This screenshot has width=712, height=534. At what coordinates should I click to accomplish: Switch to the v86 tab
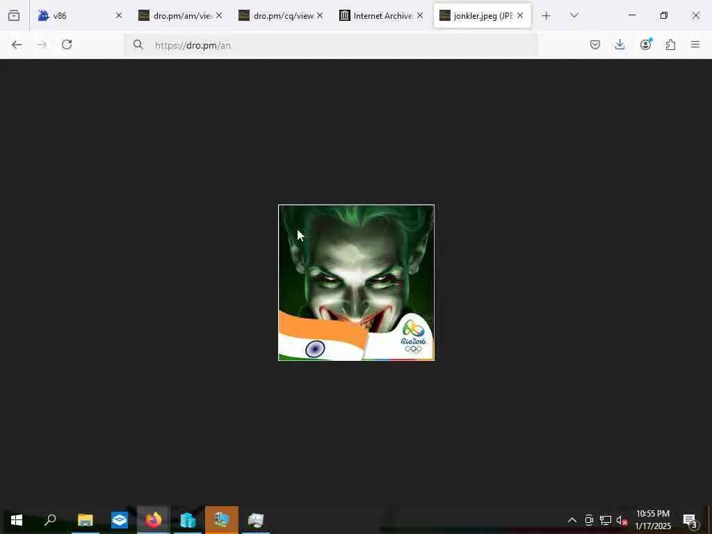tap(80, 16)
